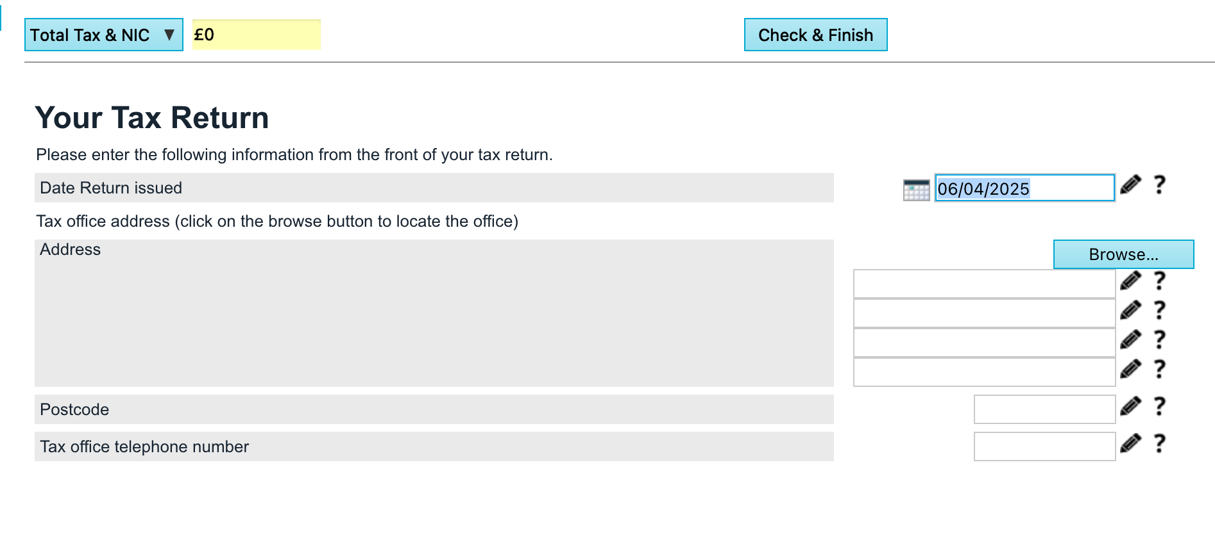Click the second address line input
This screenshot has width=1215, height=556.
pyautogui.click(x=984, y=313)
